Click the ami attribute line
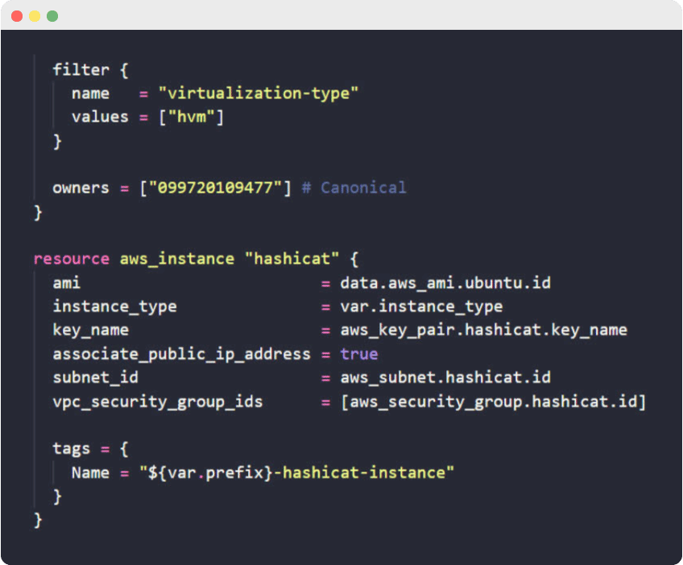Viewport: 683px width, 565px height. pos(66,283)
